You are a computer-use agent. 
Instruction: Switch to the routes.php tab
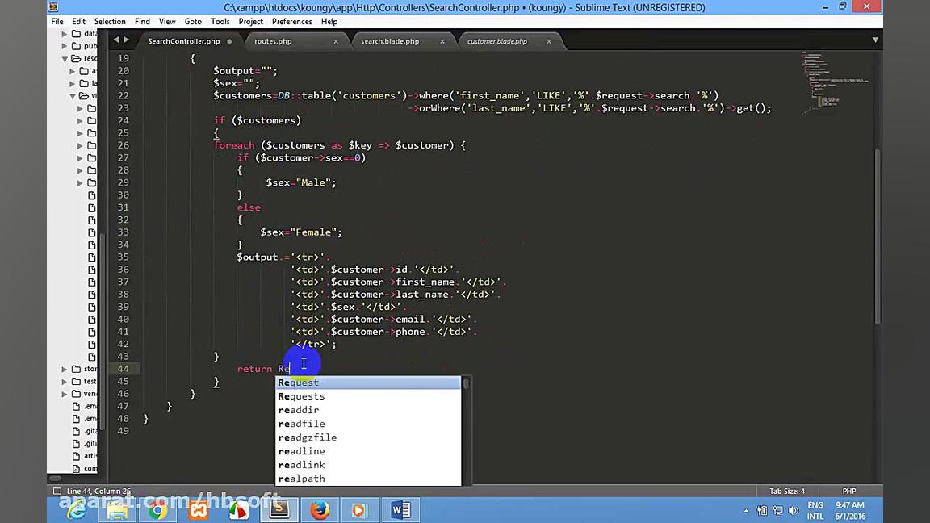click(273, 41)
